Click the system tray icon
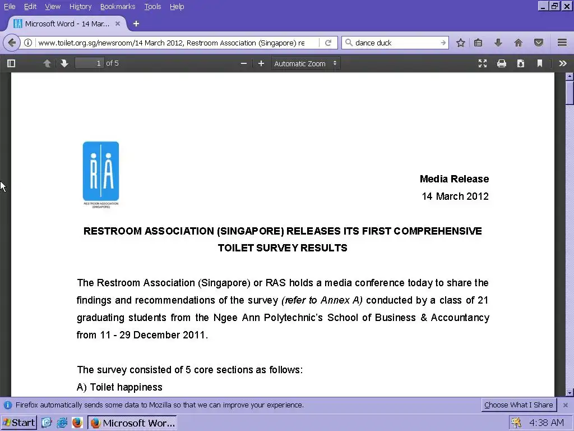This screenshot has width=574, height=431. pyautogui.click(x=516, y=423)
